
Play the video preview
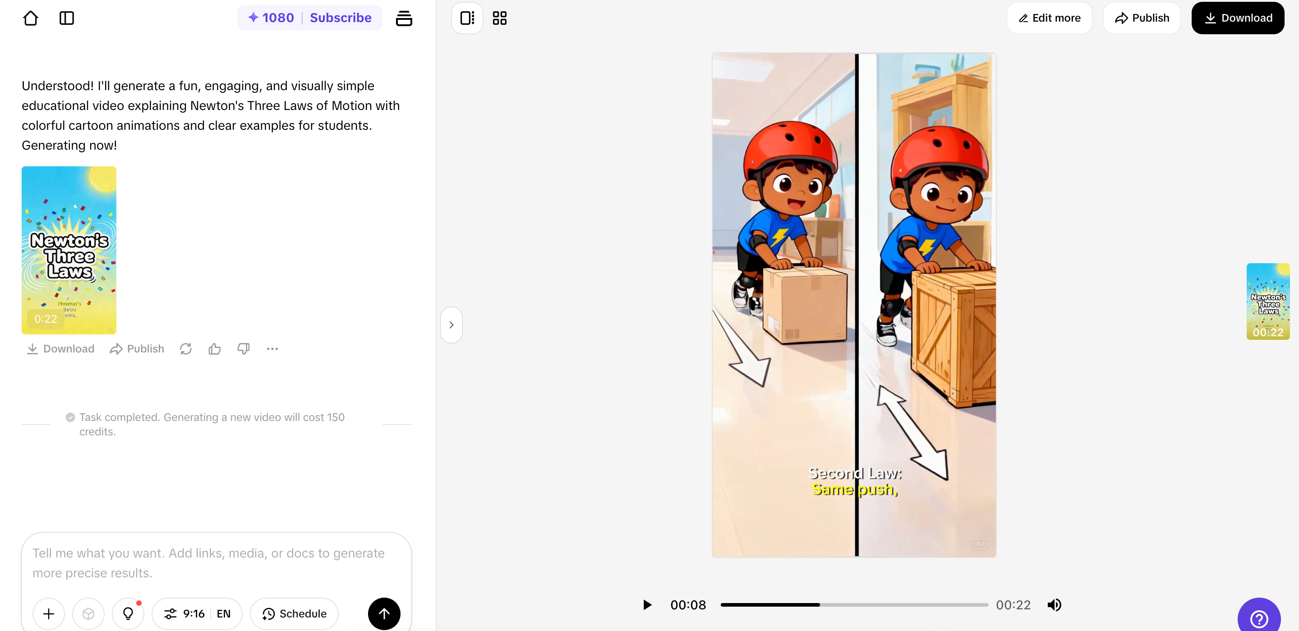pos(647,605)
